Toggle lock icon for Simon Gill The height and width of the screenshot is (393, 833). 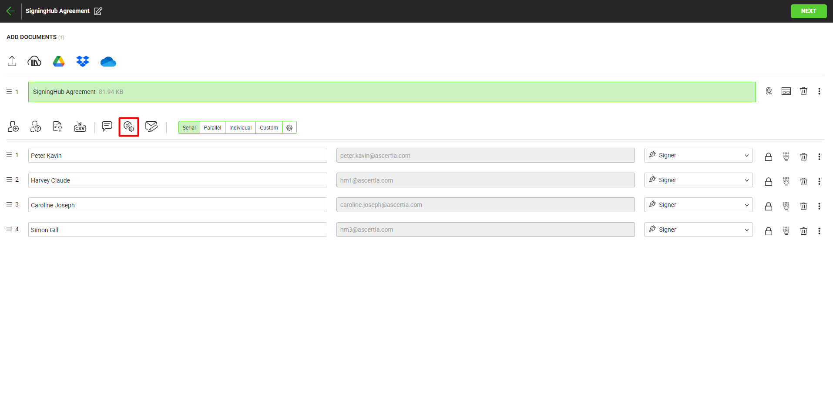click(769, 231)
